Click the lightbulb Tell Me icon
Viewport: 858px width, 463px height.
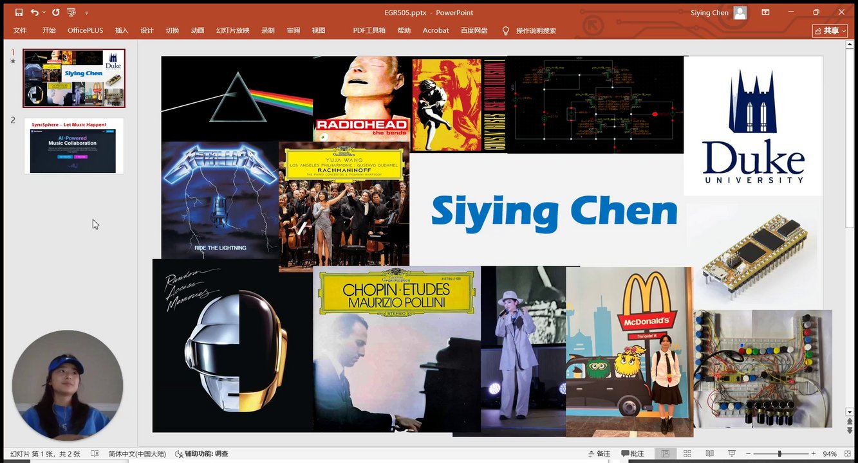pyautogui.click(x=505, y=30)
